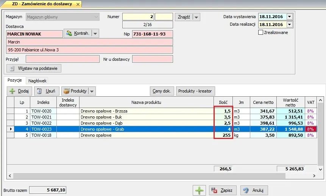This screenshot has width=326, height=196.
Task: Click the Znajdź find button
Action: pyautogui.click(x=184, y=17)
